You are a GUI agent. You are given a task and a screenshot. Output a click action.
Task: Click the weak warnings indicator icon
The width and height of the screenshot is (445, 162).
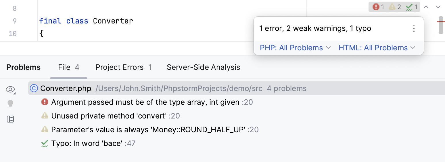pyautogui.click(x=392, y=7)
